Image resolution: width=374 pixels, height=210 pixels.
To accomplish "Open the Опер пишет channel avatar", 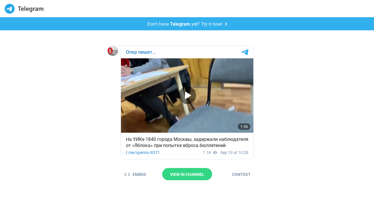I will click(x=113, y=51).
